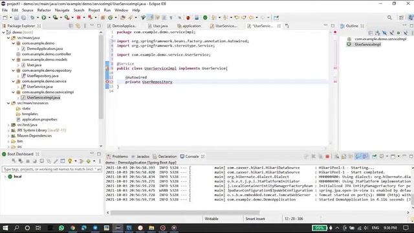The width and height of the screenshot is (414, 233).
Task: Select application.properties file
Action: click(x=39, y=119)
